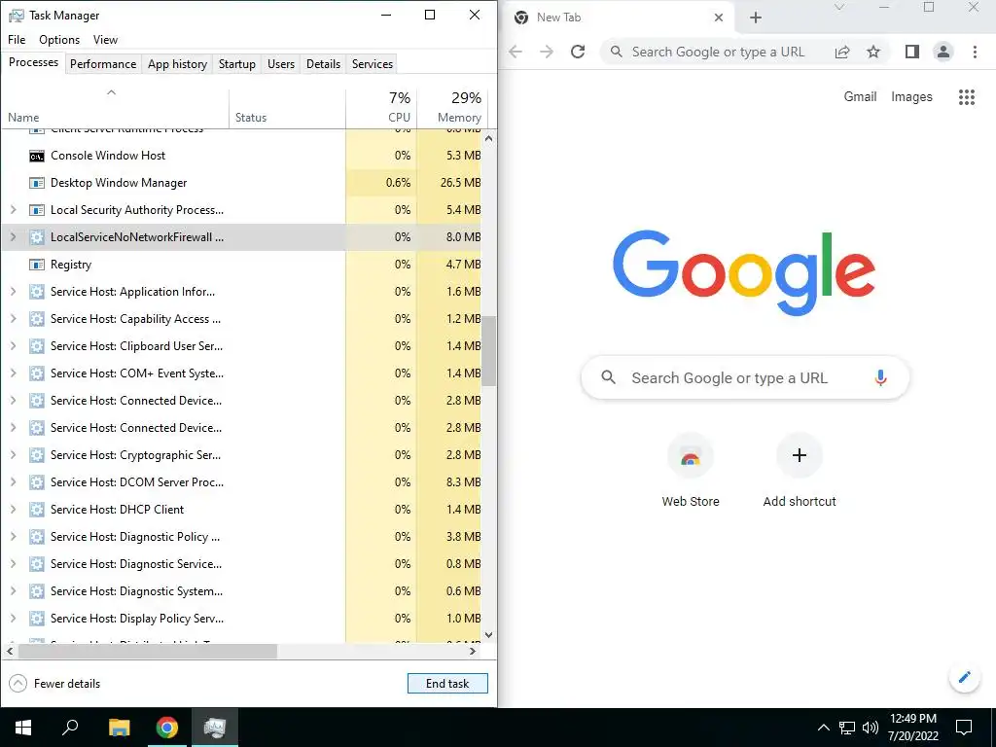
Task: Switch to the Details tab
Action: point(323,64)
